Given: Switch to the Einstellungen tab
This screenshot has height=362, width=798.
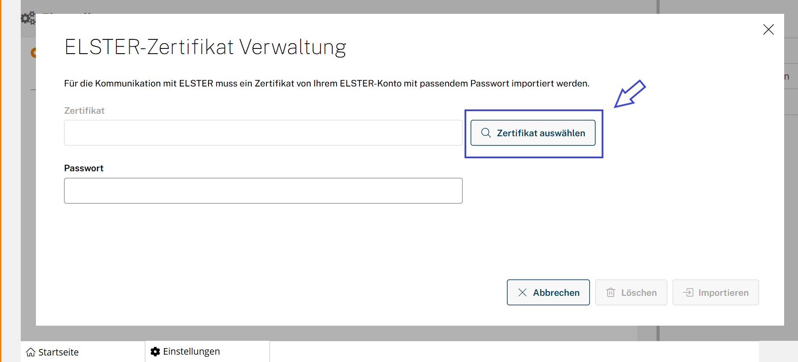Looking at the screenshot, I should point(191,352).
